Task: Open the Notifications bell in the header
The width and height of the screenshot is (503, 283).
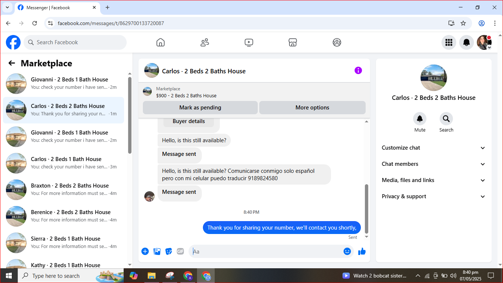Action: point(467,42)
